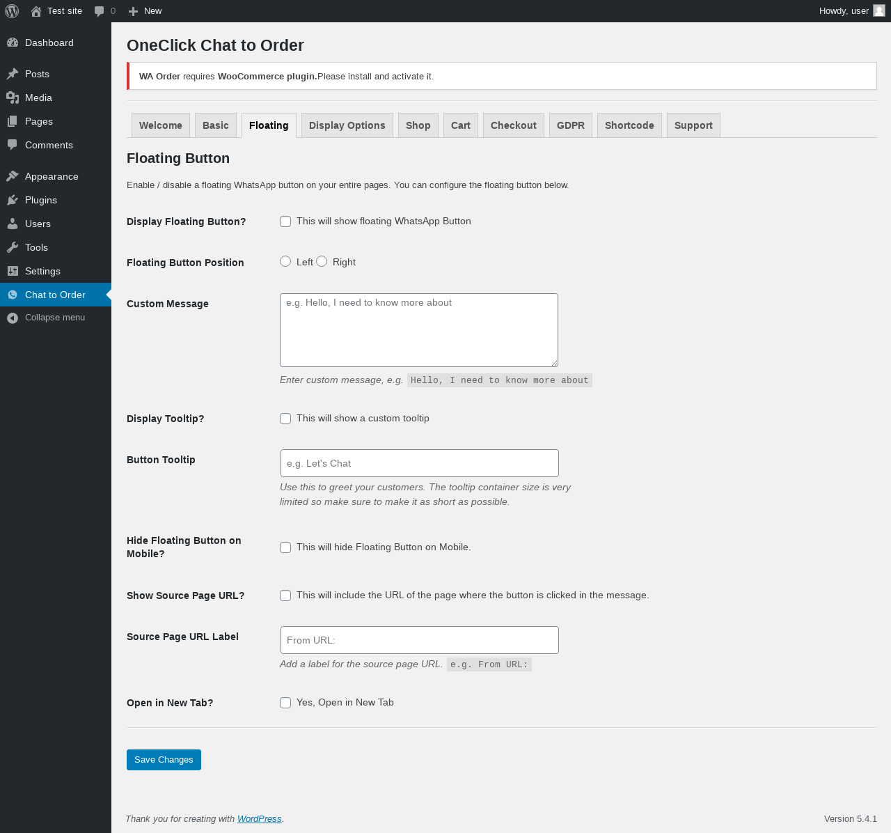Image resolution: width=891 pixels, height=833 pixels.
Task: Click the Custom Message textarea resize handle
Action: (554, 362)
